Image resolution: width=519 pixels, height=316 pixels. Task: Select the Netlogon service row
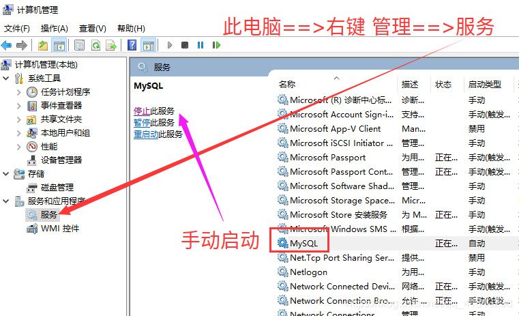point(397,272)
